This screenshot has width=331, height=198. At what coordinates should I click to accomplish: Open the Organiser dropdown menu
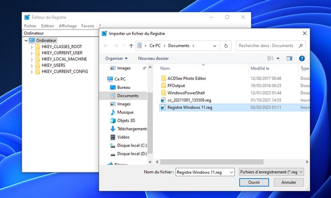(116, 58)
